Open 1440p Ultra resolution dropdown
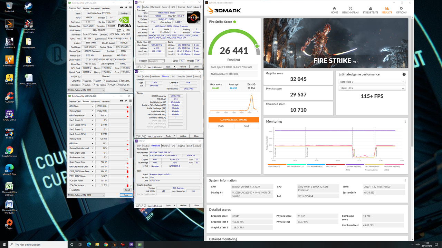Viewport: 442px width, 248px height. 372,89
